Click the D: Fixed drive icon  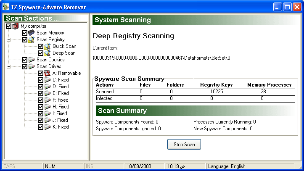[47, 87]
